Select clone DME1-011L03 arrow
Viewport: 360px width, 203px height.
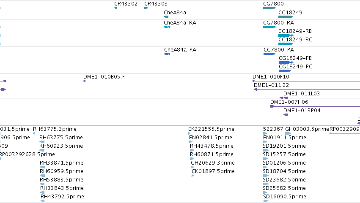coord(286,98)
